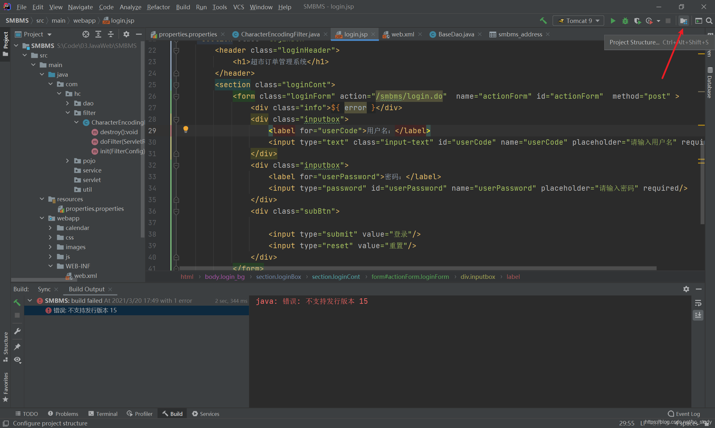The height and width of the screenshot is (428, 715).
Task: Open the Profiler run icon in toolbar
Action: [649, 21]
